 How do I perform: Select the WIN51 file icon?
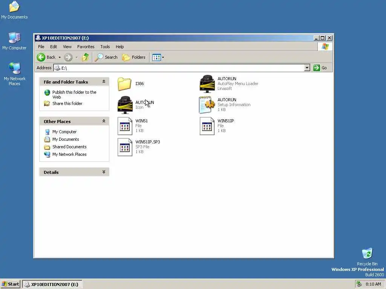125,126
